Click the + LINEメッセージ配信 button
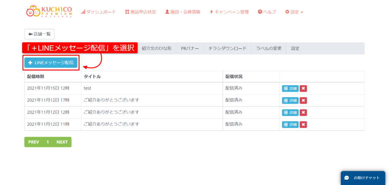Image resolution: width=389 pixels, height=185 pixels. (51, 63)
